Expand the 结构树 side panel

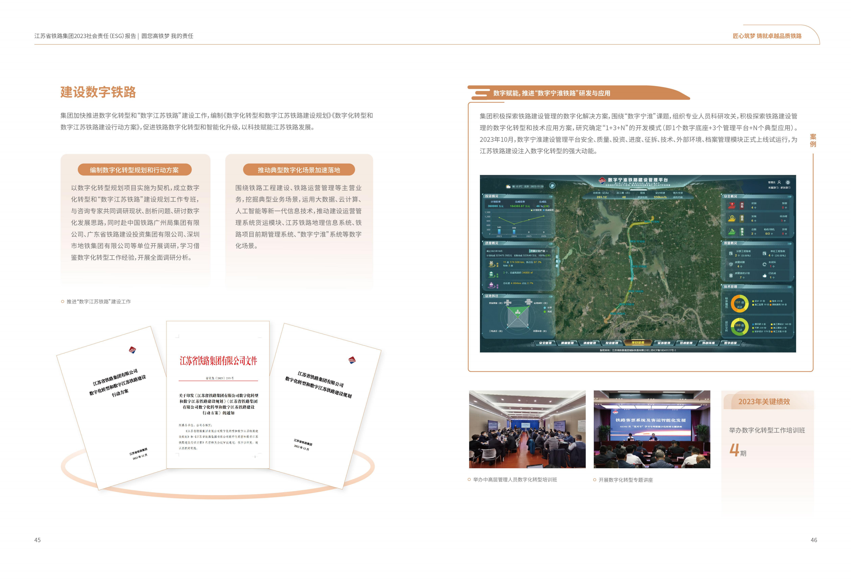(557, 261)
